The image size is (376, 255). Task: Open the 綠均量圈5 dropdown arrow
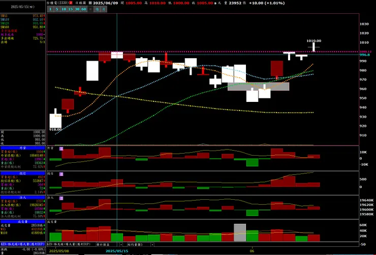[x=152, y=244]
